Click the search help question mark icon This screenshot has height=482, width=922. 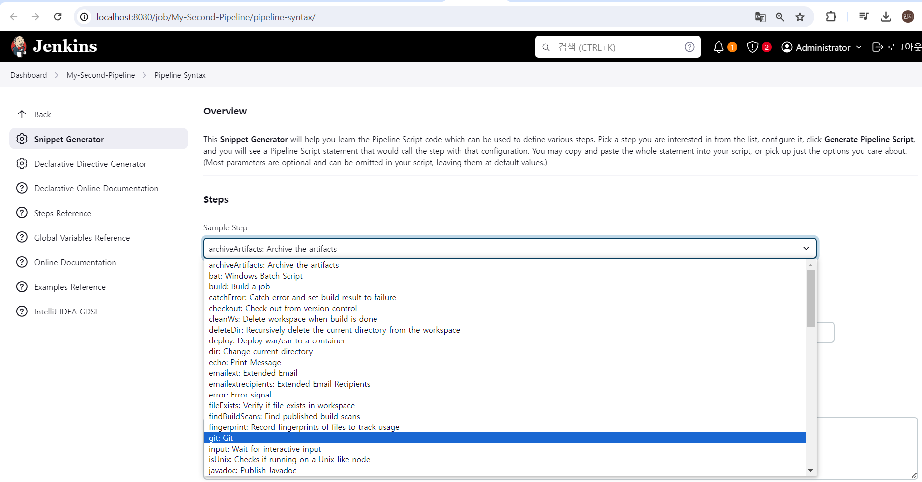point(690,47)
